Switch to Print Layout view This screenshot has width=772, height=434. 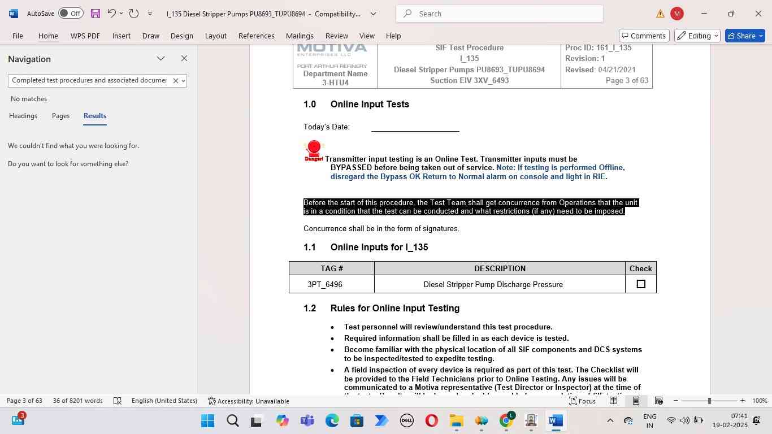[x=636, y=401]
